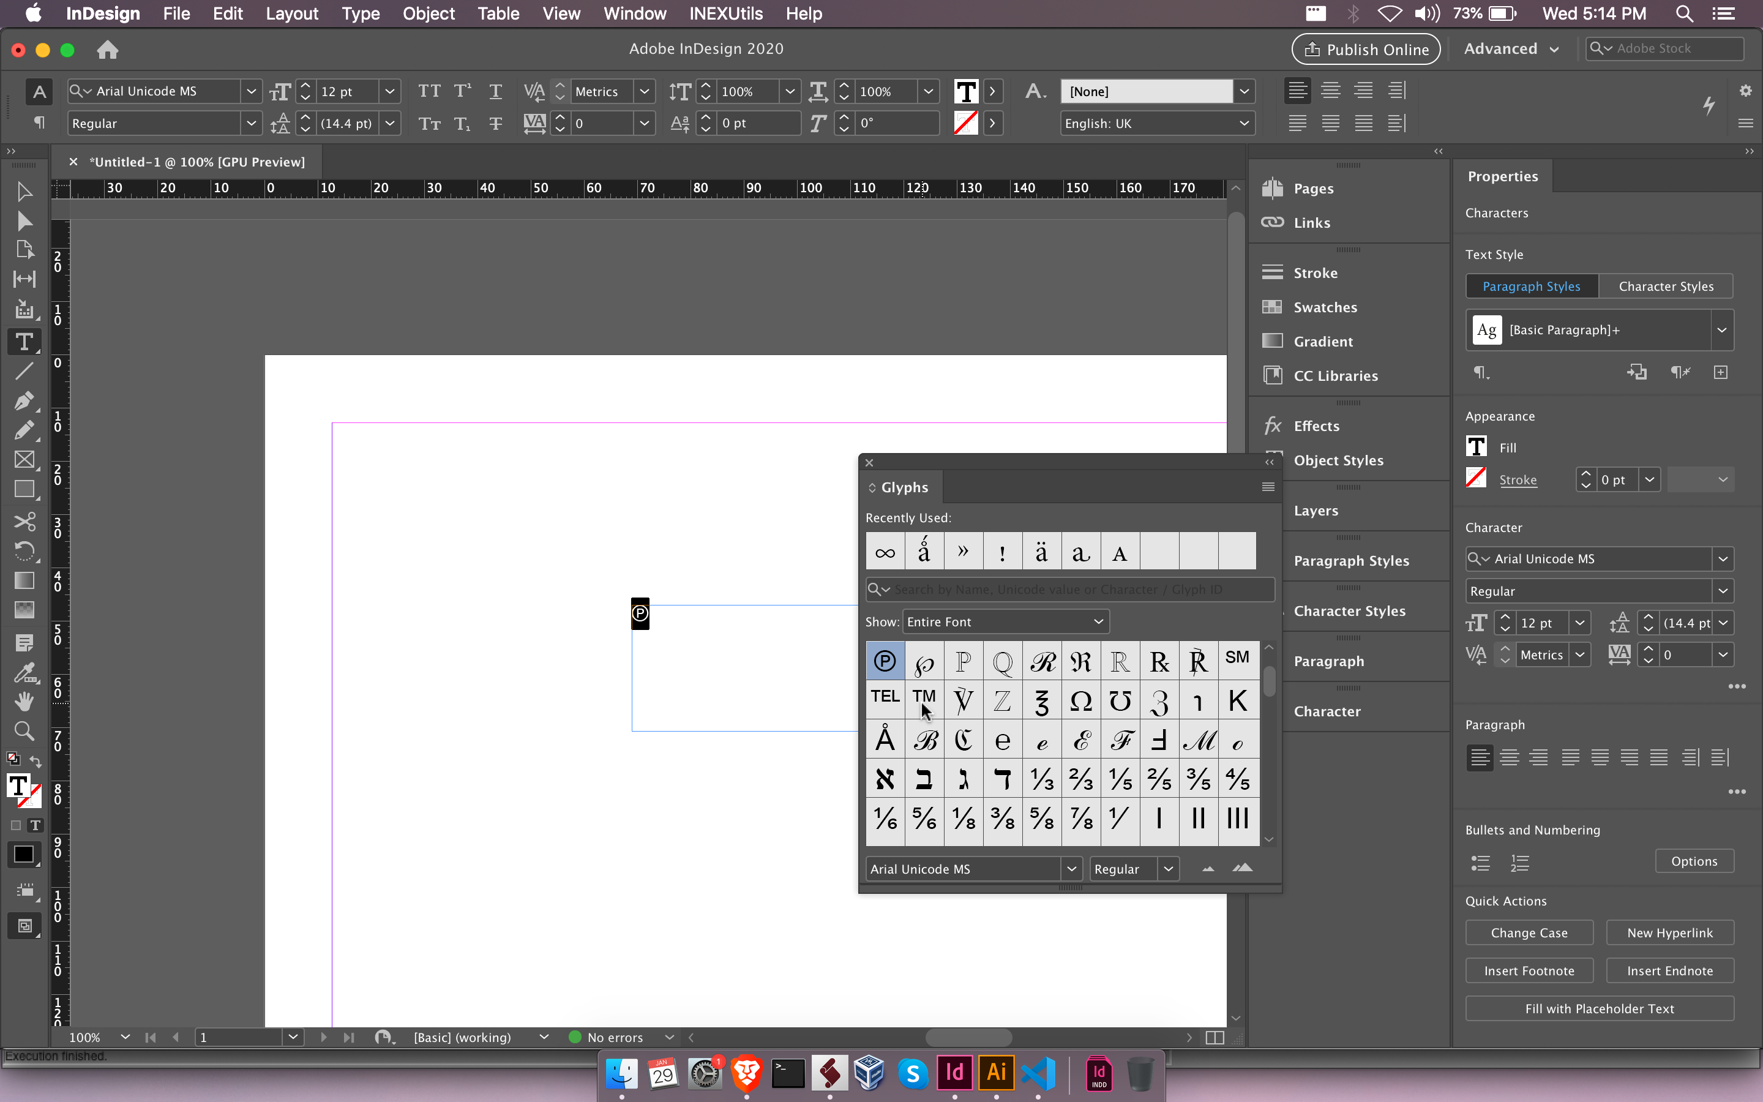Click the Publish Online button

1365,48
